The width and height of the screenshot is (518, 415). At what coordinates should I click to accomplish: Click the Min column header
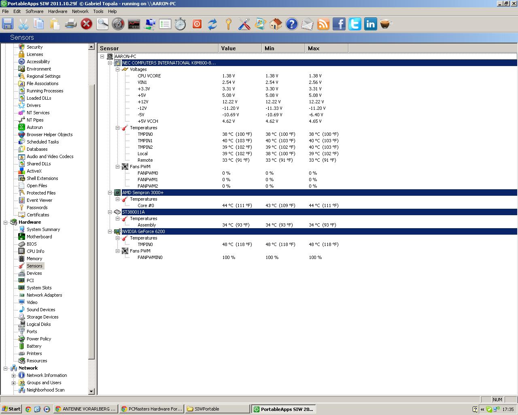[x=283, y=48]
